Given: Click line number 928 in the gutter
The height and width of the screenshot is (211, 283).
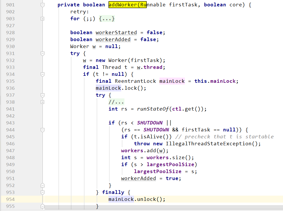Looking at the screenshot, I should pos(10,33).
